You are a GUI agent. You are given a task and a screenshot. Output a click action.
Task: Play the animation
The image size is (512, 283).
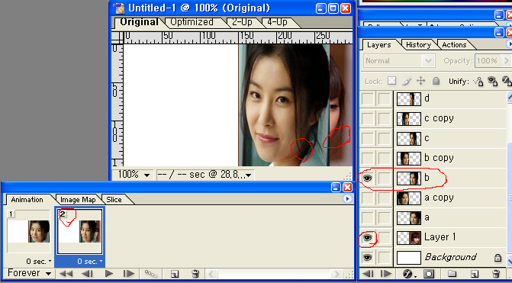pos(109,274)
